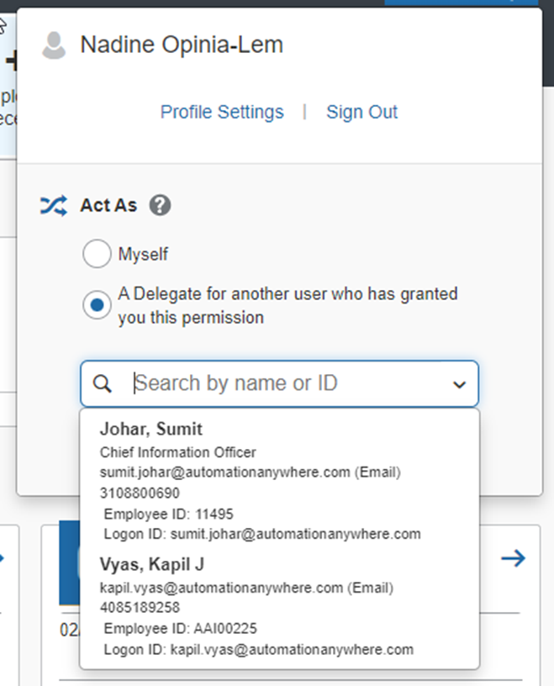Select the Delegate for another user radio option
This screenshot has width=554, height=686.
click(x=97, y=304)
